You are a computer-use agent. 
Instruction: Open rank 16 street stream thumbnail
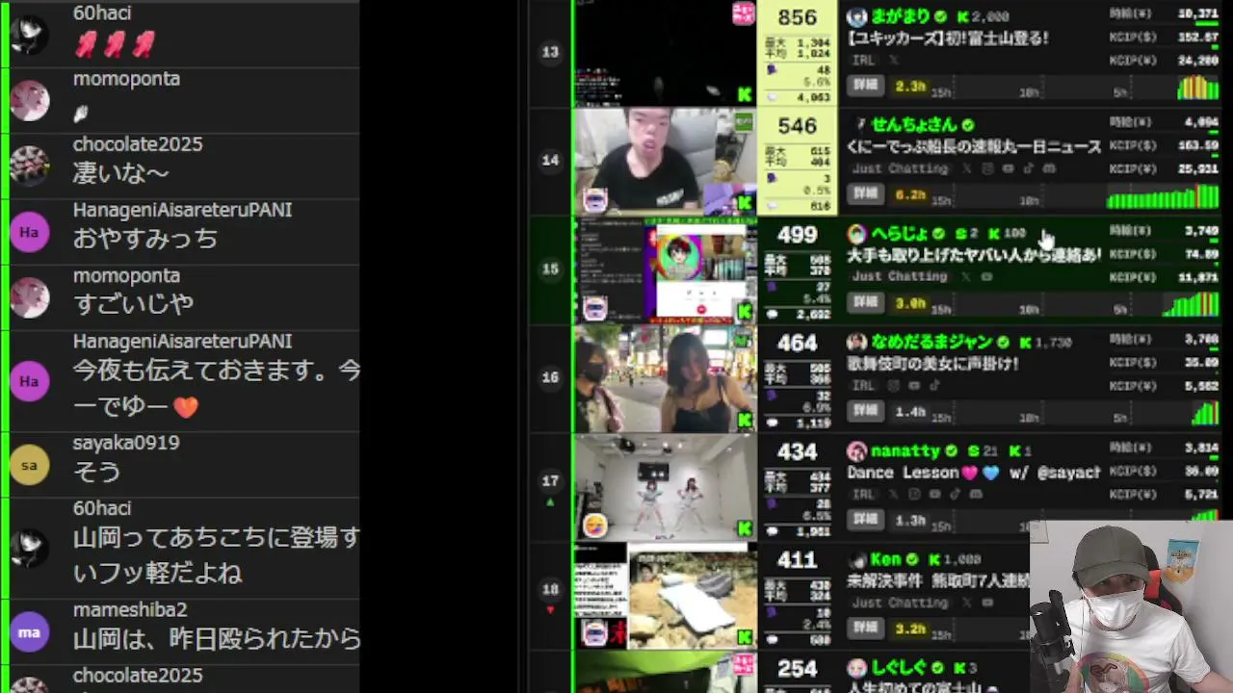coord(665,378)
